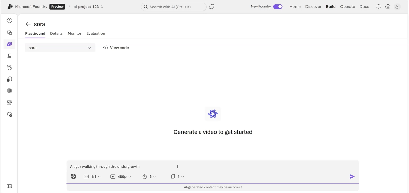Open the agents workflow sidebar icon

9,32
